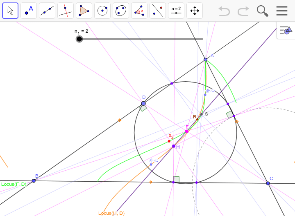
Task: Choose the Point tool
Action: [x=29, y=11]
